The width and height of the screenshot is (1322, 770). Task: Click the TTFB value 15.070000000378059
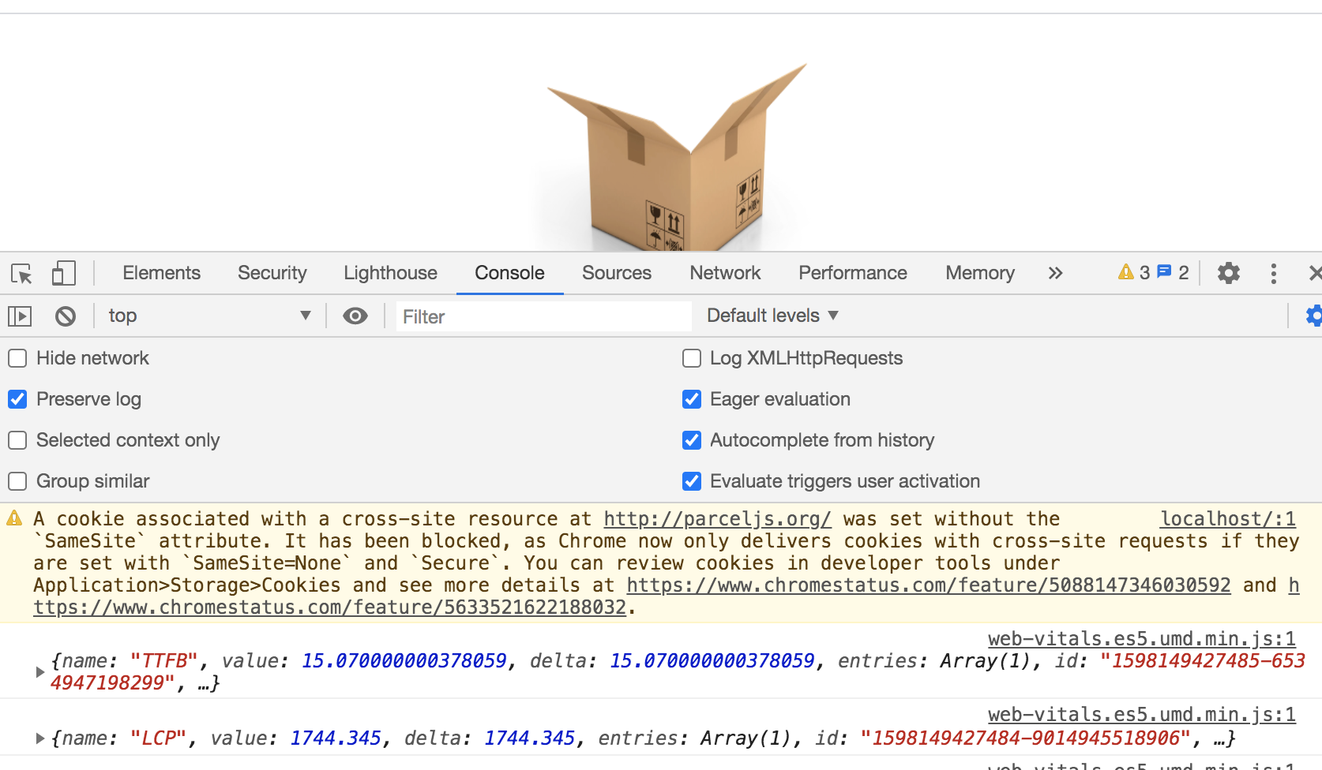tap(404, 661)
